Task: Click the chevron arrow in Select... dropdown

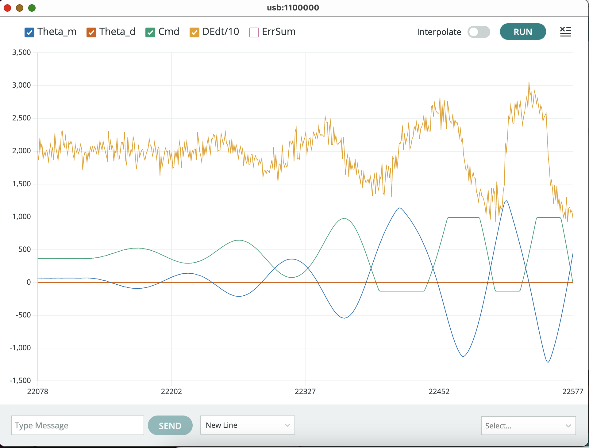Action: (568, 426)
